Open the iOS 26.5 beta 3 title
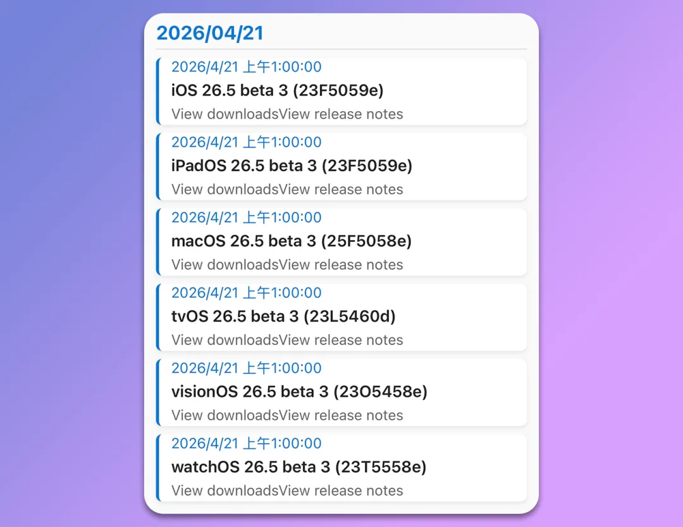 pos(277,90)
